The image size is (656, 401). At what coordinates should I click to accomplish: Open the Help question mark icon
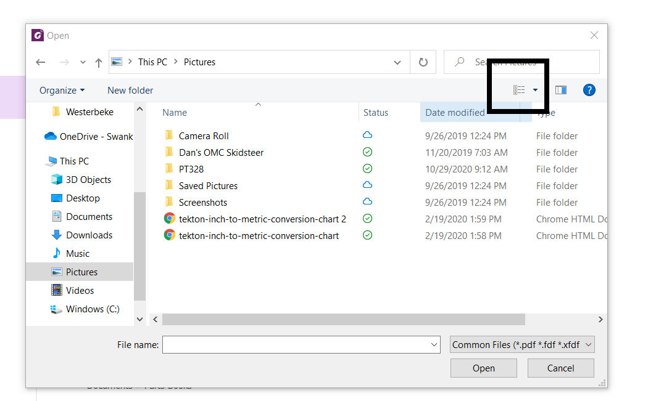pyautogui.click(x=589, y=90)
